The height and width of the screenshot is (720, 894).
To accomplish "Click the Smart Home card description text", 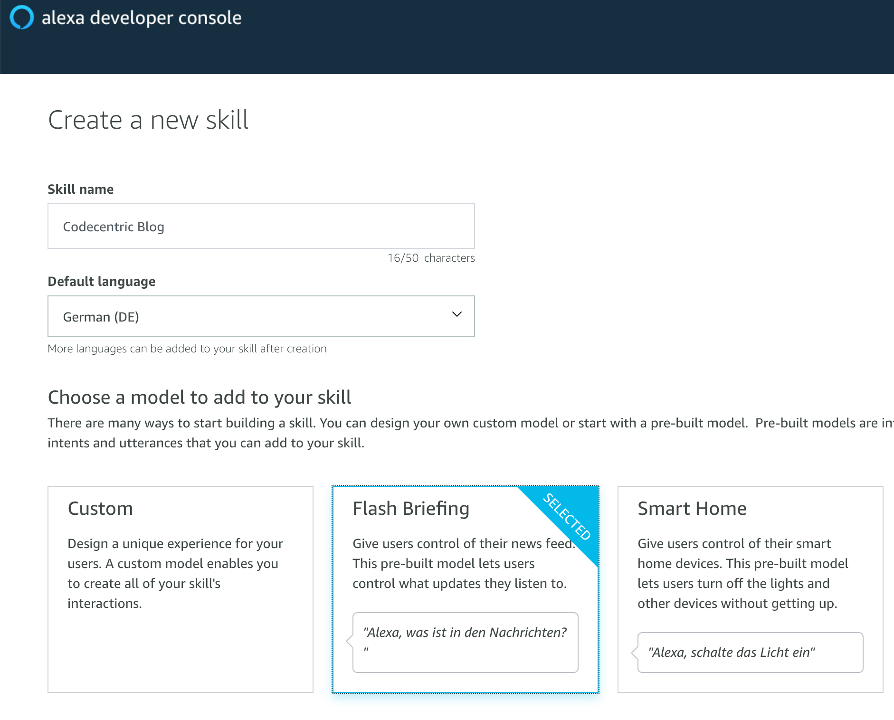I will click(742, 573).
